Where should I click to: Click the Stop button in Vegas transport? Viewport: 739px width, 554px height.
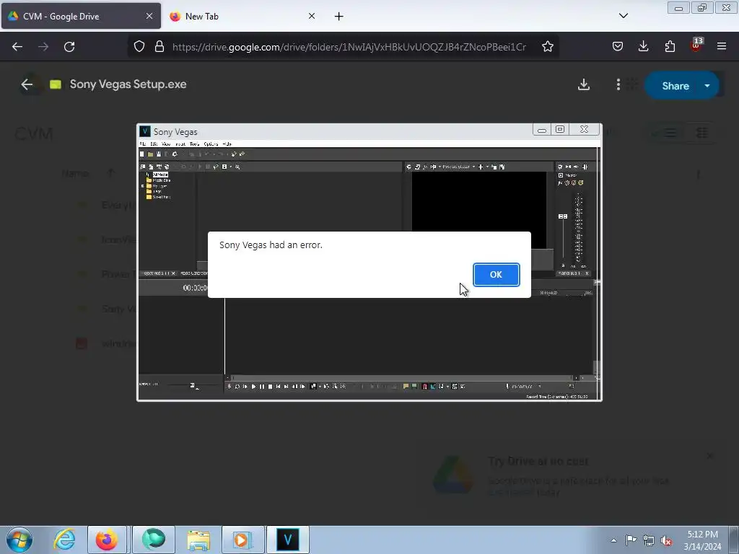click(x=270, y=387)
